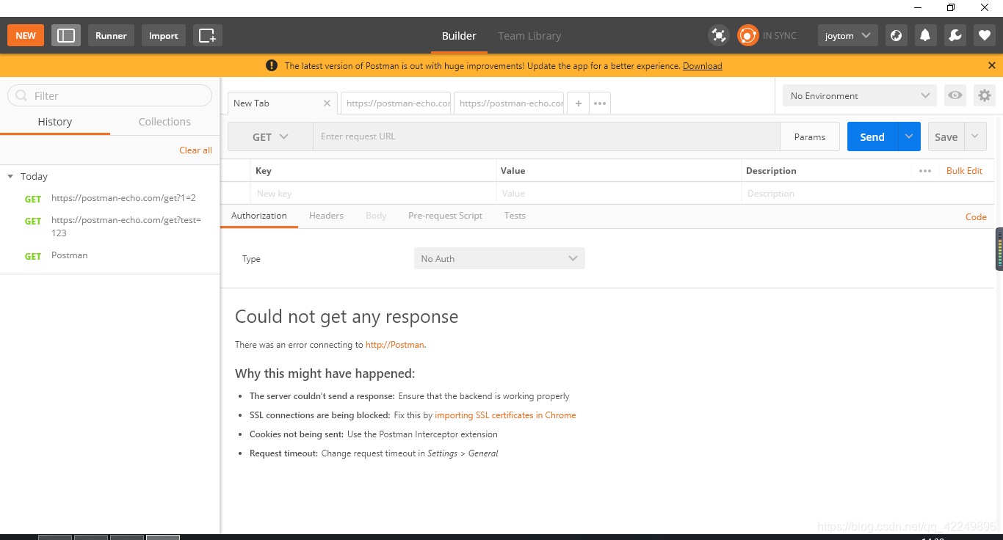Viewport: 1003px width, 540px height.
Task: Click the params Value field
Action: (619, 194)
